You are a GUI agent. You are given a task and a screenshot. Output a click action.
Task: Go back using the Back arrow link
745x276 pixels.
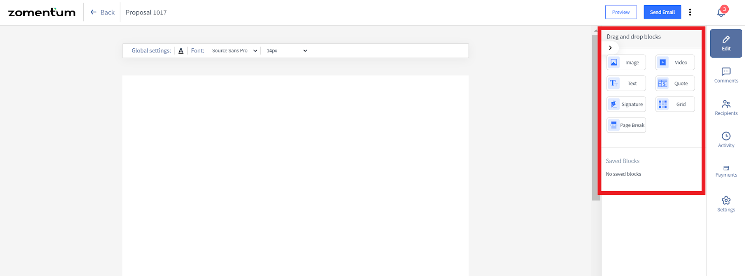(102, 13)
